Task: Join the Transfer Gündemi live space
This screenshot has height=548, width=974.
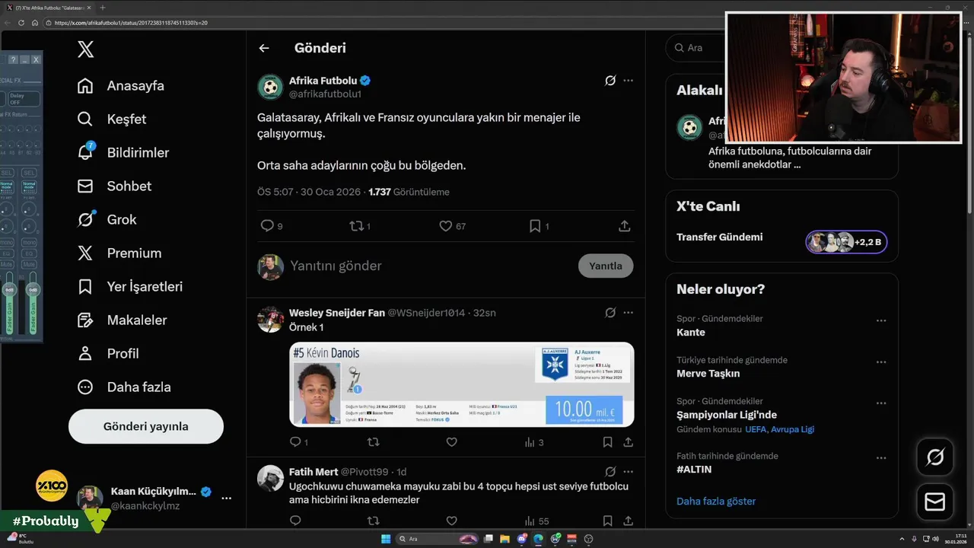Action: [x=846, y=242]
